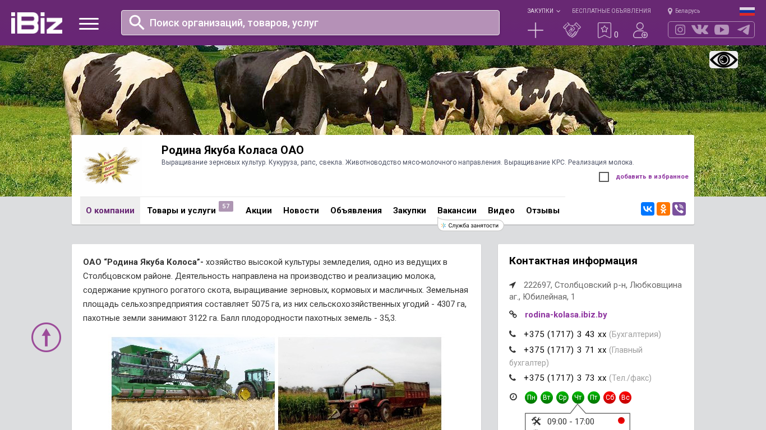Select Friday (Пт) schedule day
The image size is (766, 430).
(x=594, y=398)
